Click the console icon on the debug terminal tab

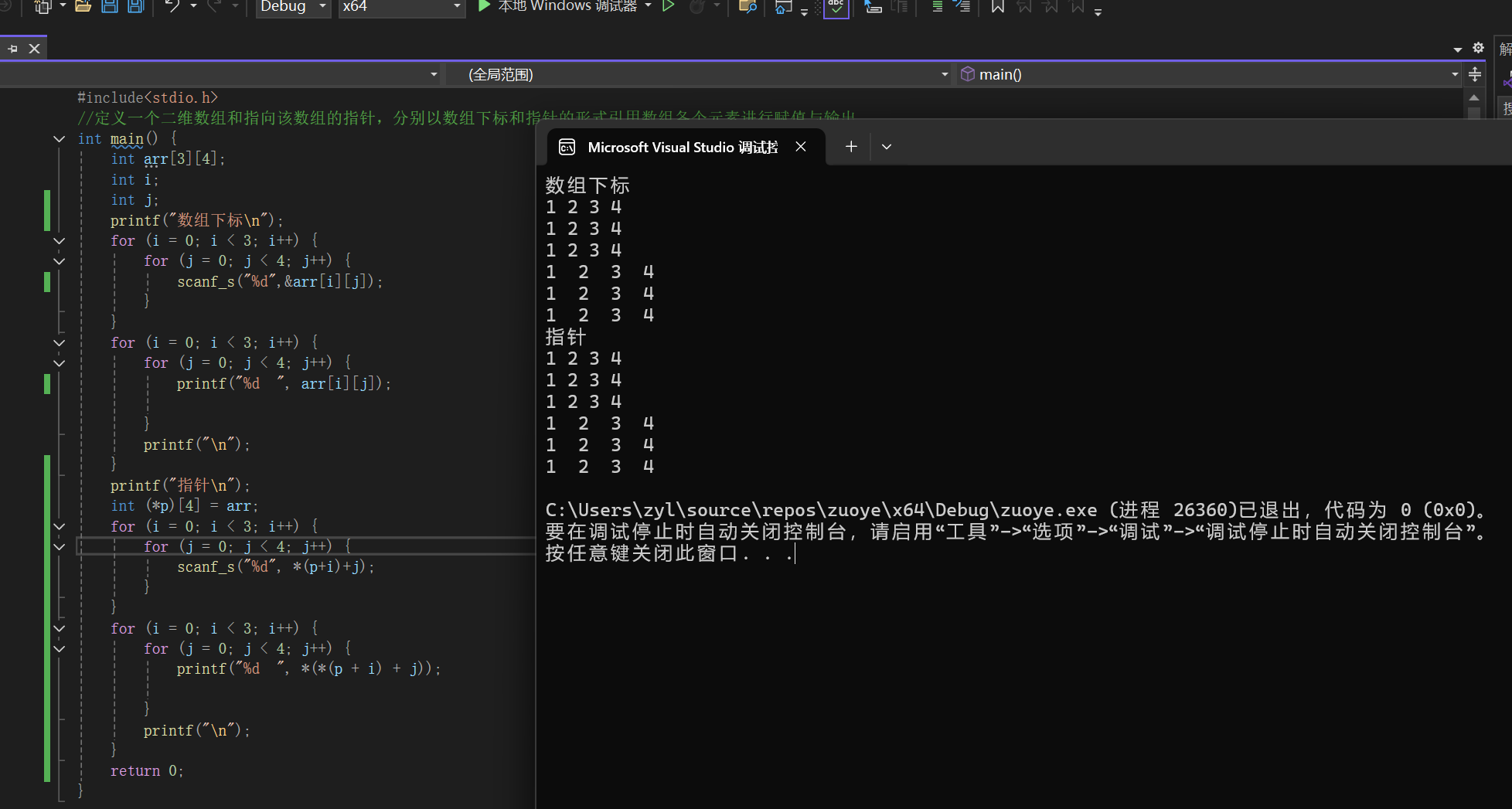point(567,147)
